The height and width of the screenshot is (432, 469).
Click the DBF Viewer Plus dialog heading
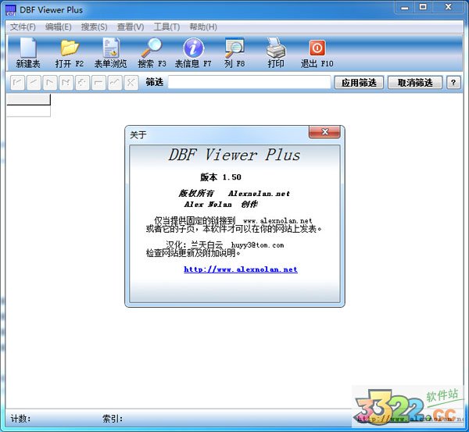(234, 155)
